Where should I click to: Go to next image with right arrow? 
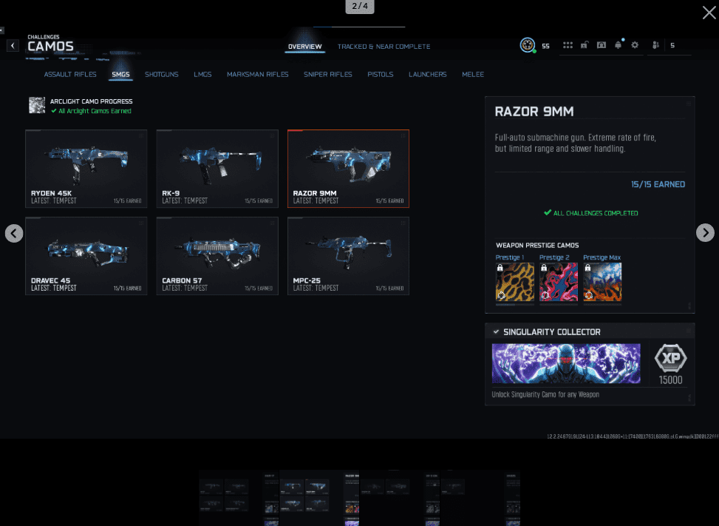coord(705,233)
